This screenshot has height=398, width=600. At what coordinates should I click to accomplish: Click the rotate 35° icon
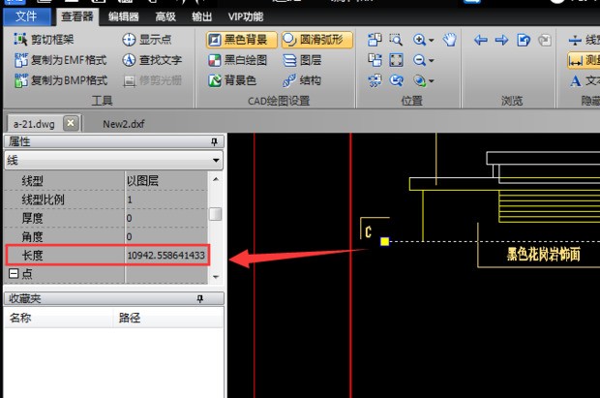[375, 80]
